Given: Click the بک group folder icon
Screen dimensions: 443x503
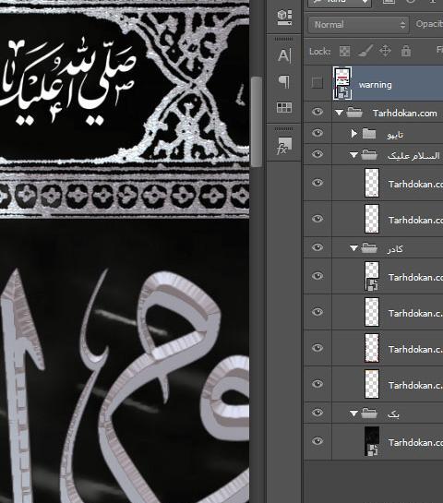Looking at the screenshot, I should click(369, 413).
